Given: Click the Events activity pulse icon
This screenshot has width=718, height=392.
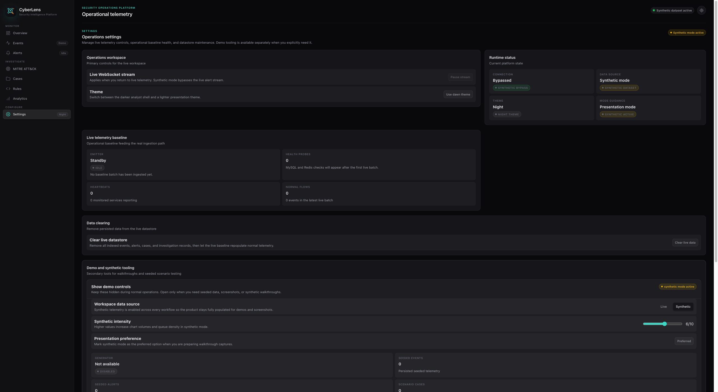Looking at the screenshot, I should (8, 43).
